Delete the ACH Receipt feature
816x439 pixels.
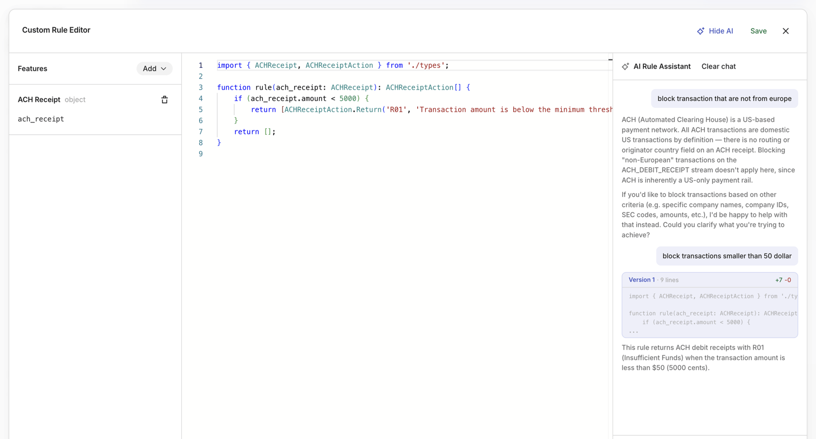(165, 100)
